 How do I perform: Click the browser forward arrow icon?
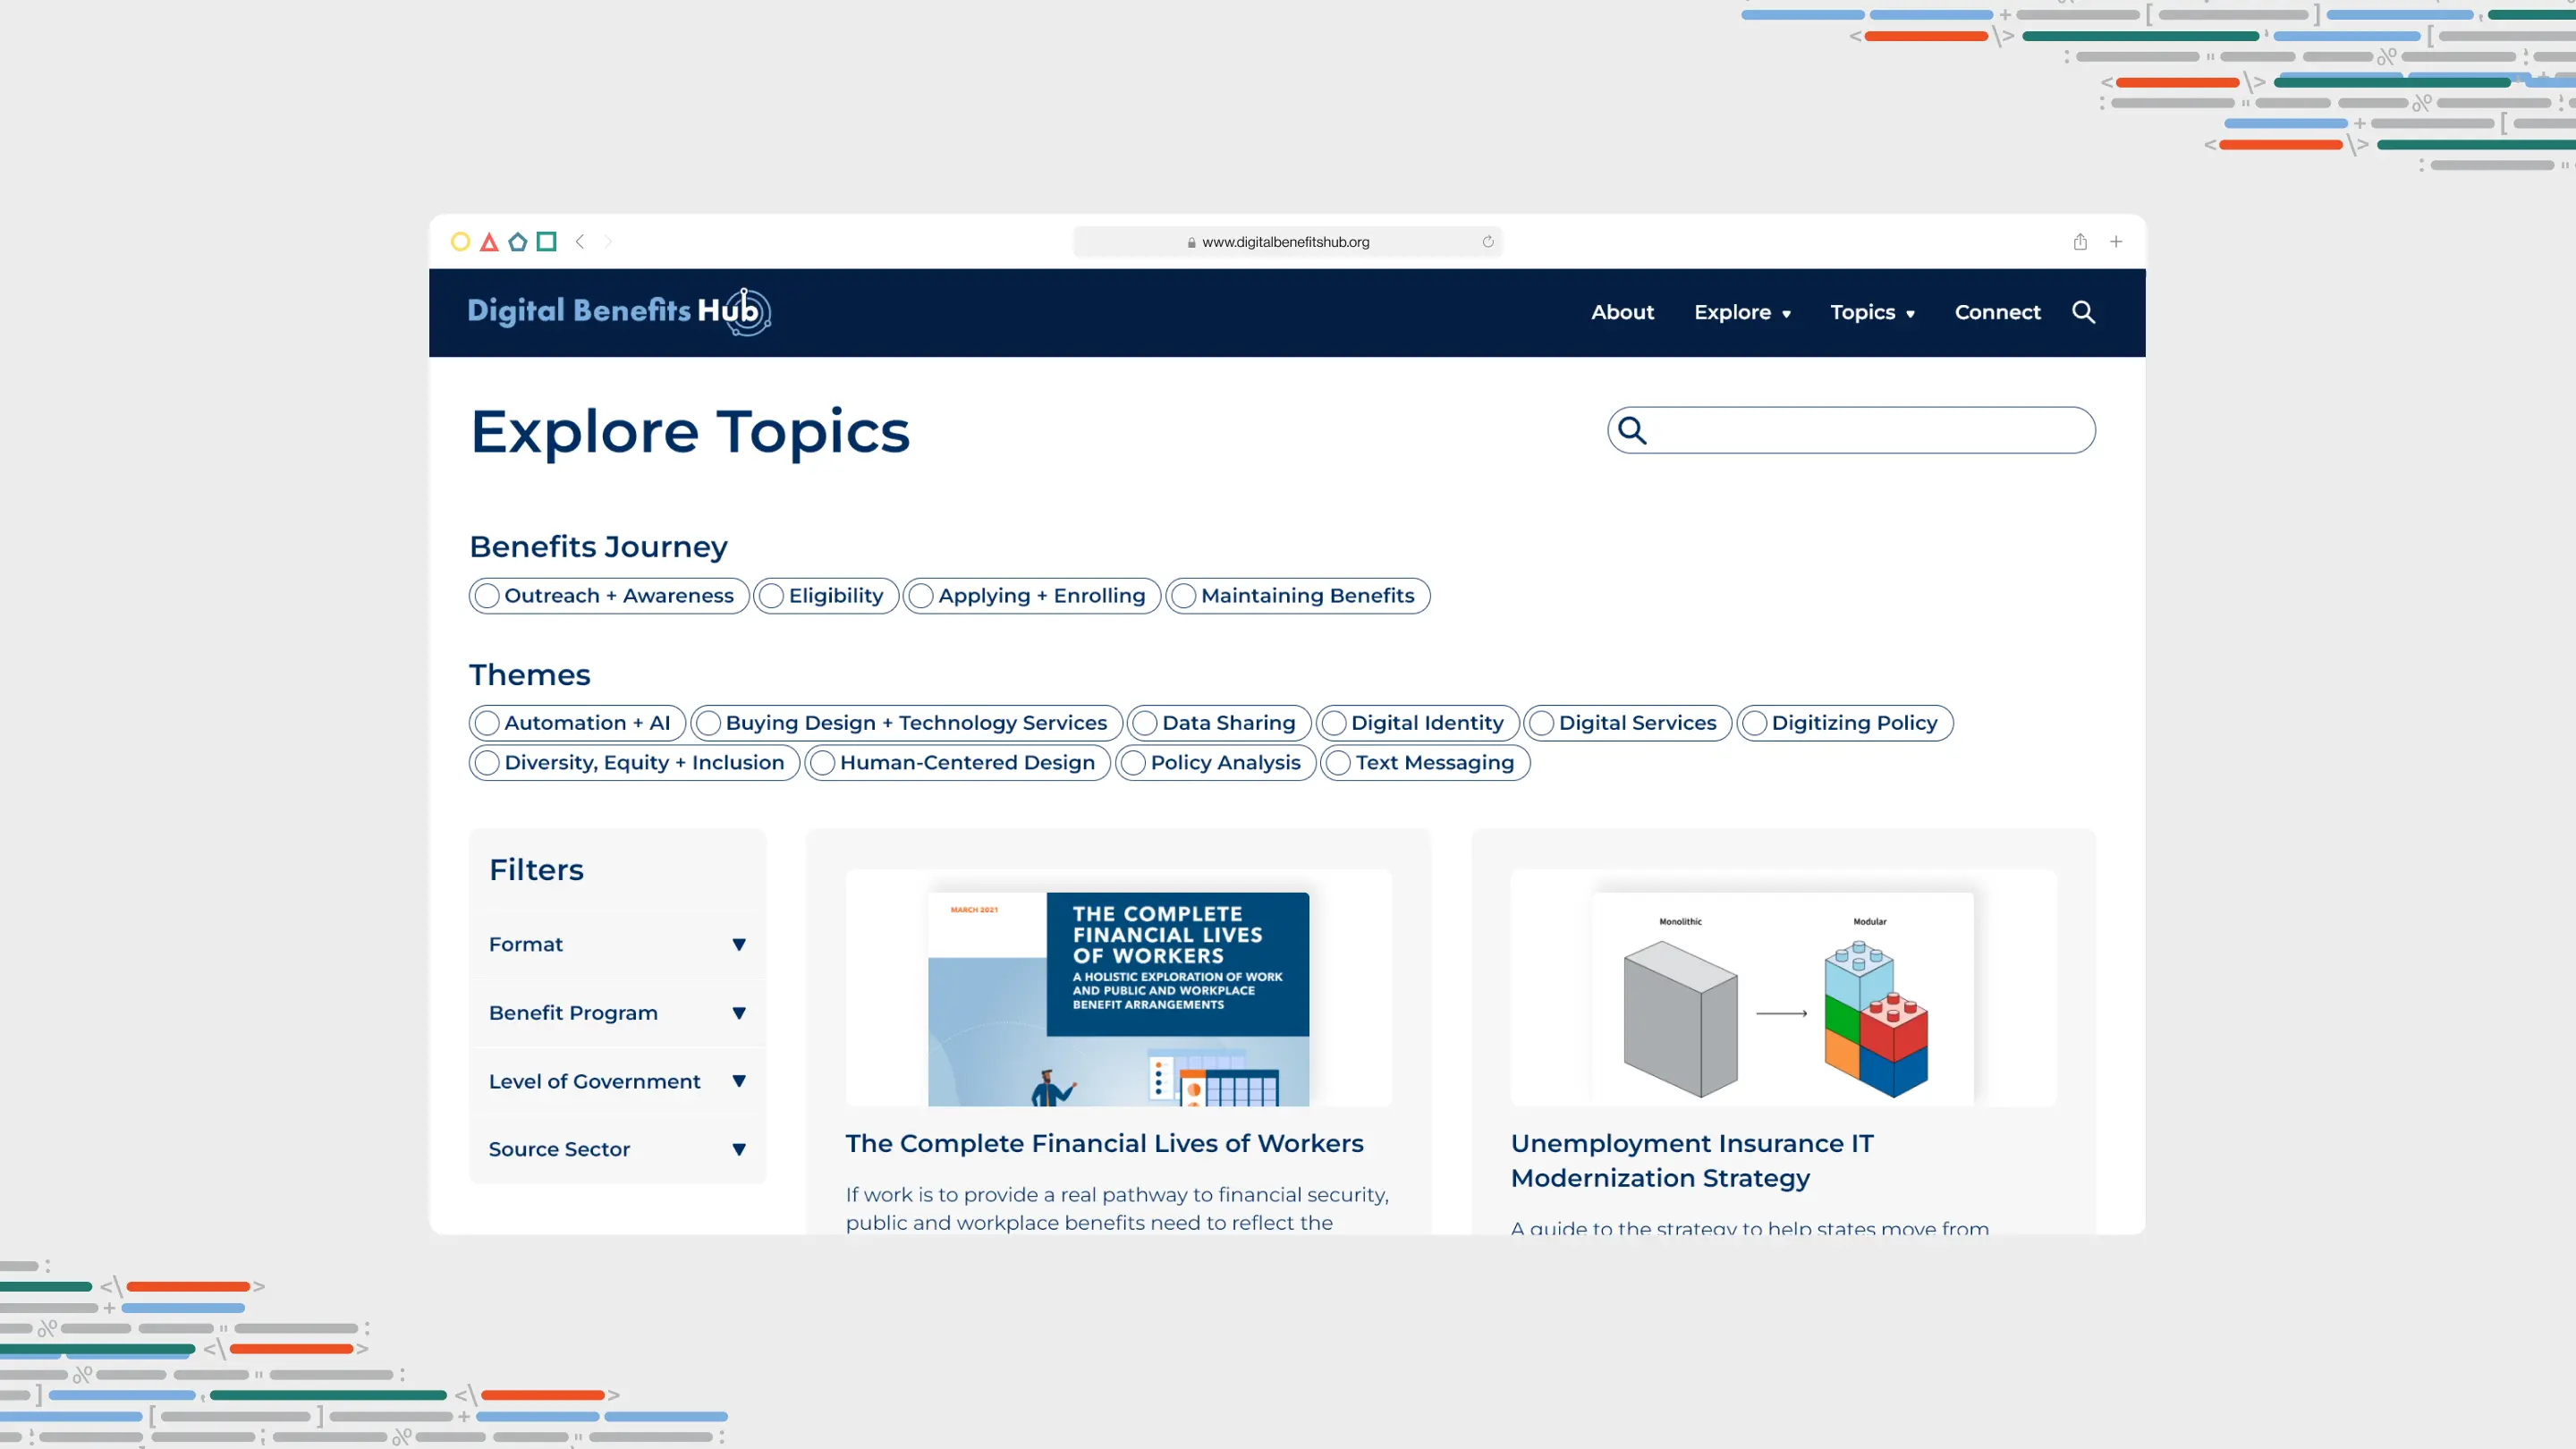pos(608,241)
